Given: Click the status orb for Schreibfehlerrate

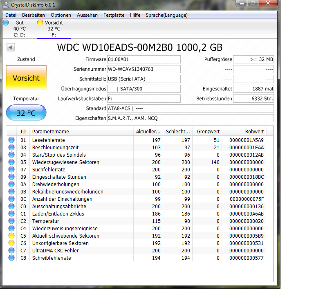Looking at the screenshot, I should point(11,258).
